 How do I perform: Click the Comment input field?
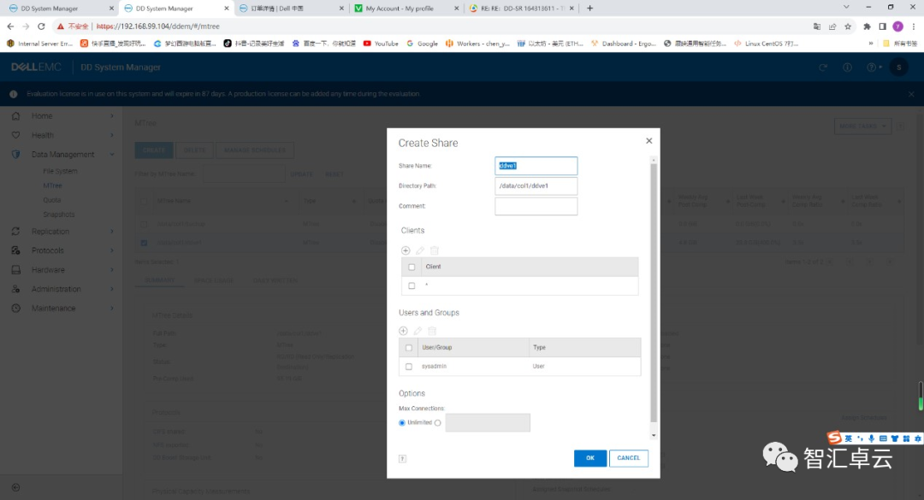(x=536, y=206)
